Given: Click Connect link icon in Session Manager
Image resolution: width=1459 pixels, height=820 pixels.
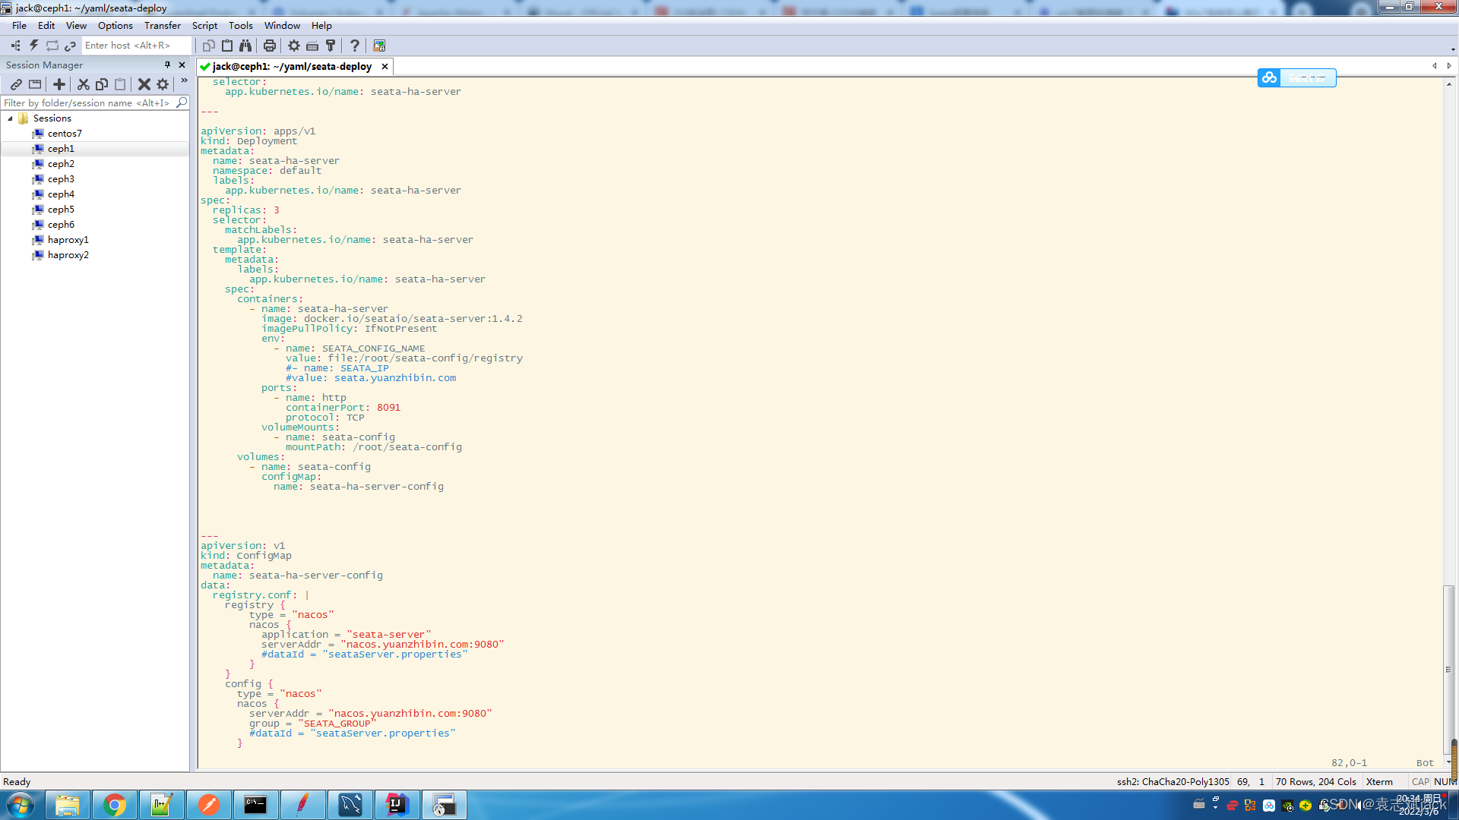Looking at the screenshot, I should (x=16, y=84).
